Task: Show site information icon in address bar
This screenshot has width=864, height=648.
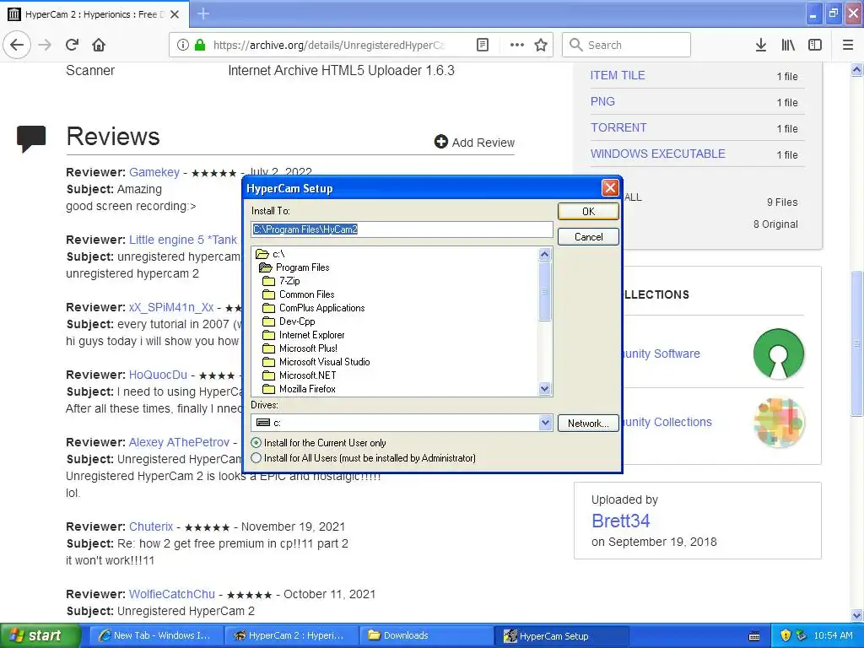Action: (x=183, y=46)
